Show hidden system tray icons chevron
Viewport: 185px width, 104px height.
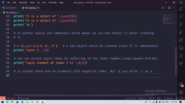click(x=150, y=102)
